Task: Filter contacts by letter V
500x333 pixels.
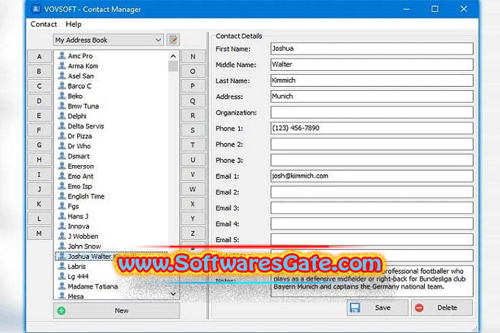Action: point(193,175)
